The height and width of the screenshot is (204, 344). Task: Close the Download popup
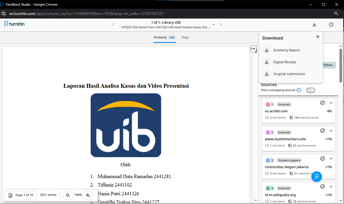click(318, 37)
